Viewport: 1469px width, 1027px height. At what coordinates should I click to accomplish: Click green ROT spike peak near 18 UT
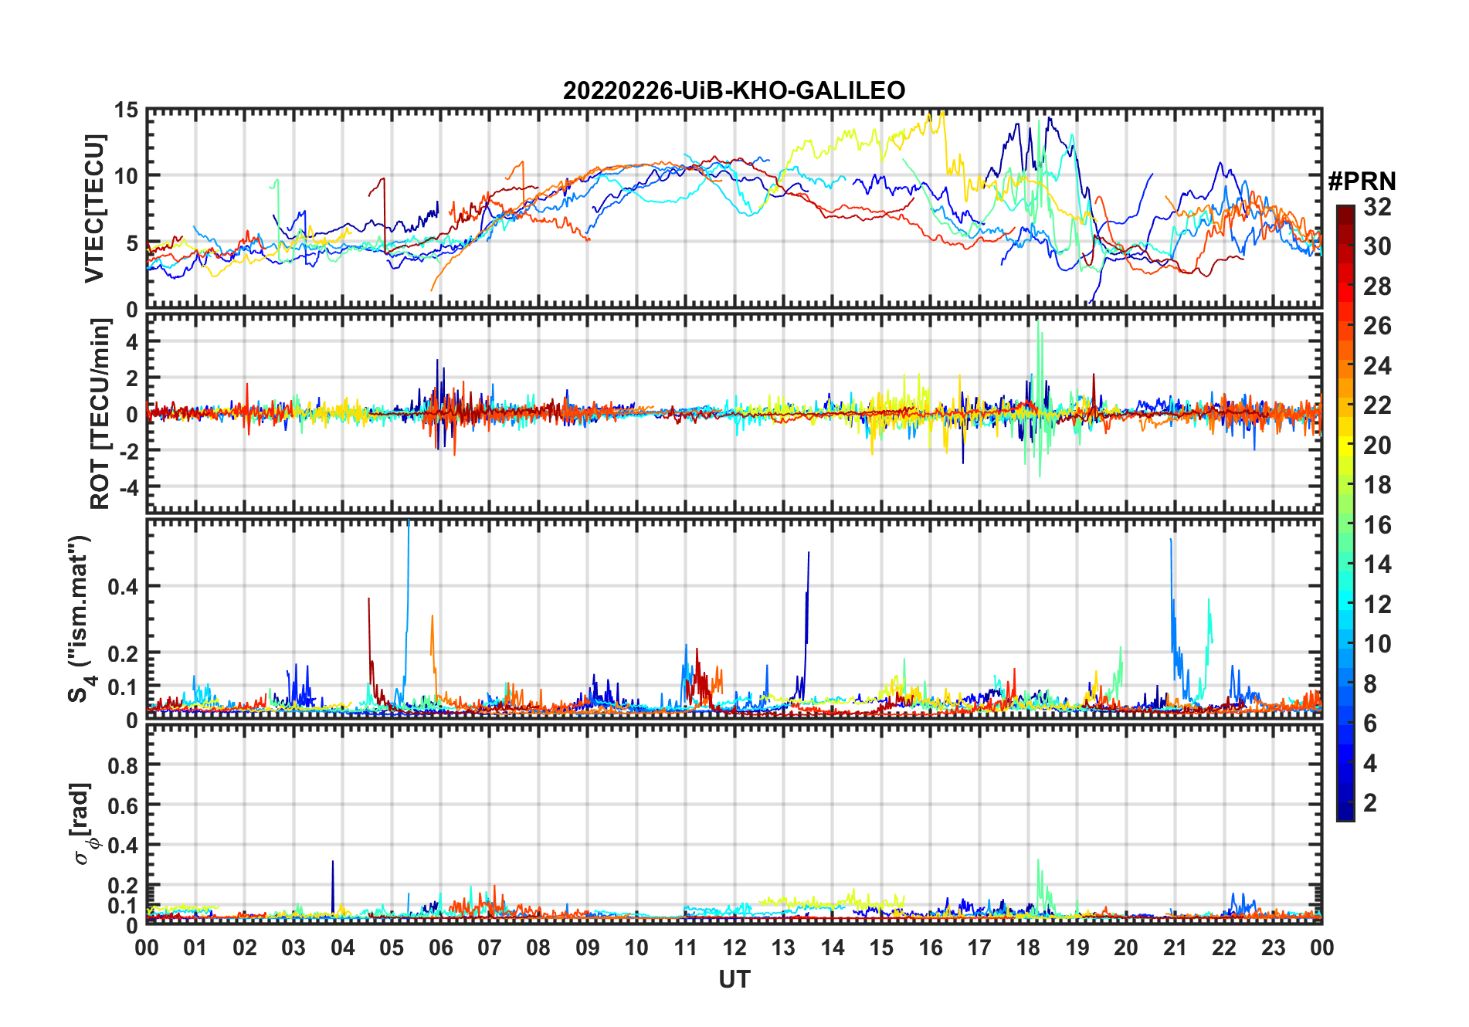click(1039, 323)
